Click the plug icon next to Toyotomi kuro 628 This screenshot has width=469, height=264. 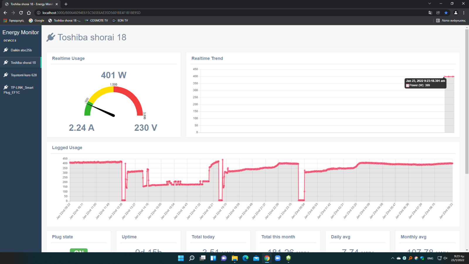click(x=6, y=75)
